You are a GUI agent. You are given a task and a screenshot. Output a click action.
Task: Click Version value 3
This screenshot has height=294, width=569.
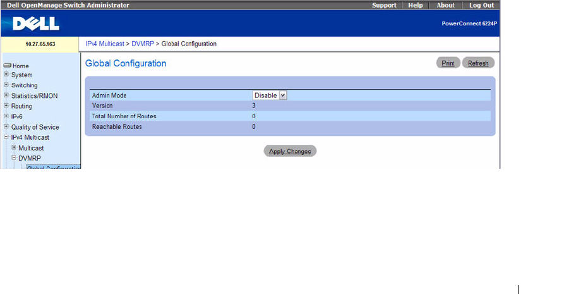(x=254, y=106)
